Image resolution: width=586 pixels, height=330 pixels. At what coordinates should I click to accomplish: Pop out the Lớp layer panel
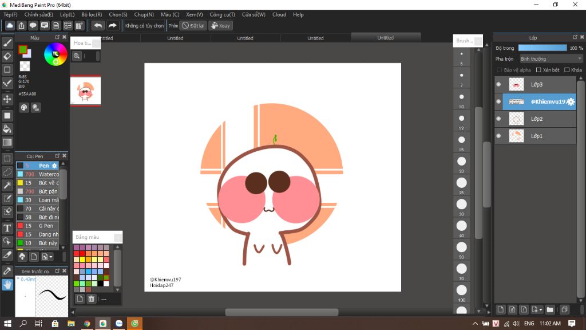pyautogui.click(x=575, y=37)
